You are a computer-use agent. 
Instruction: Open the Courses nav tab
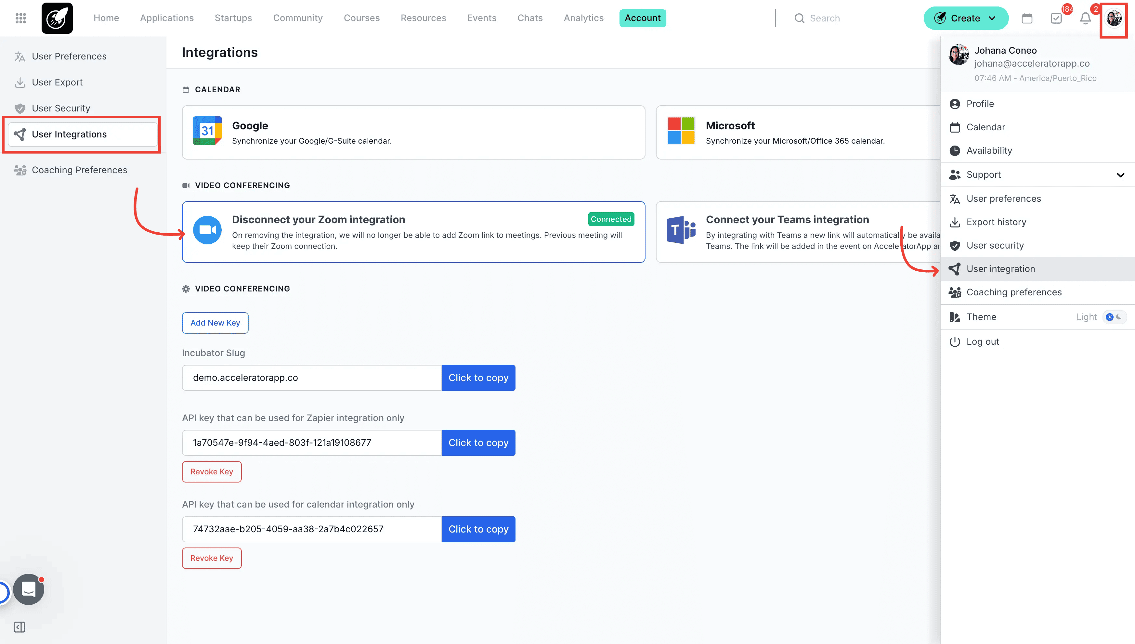(x=361, y=18)
